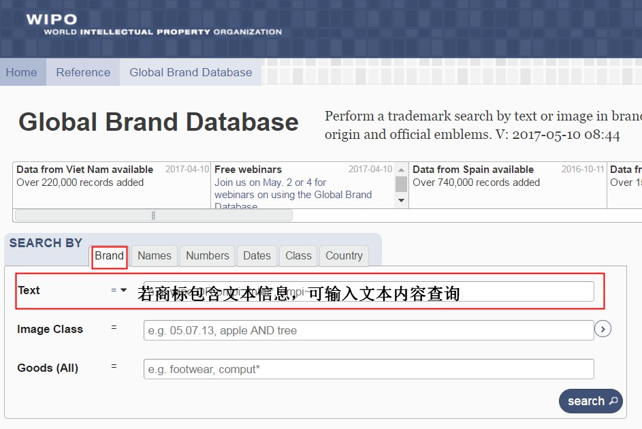Viewport: 642px width, 429px height.
Task: Switch to the Names tab
Action: click(x=155, y=256)
